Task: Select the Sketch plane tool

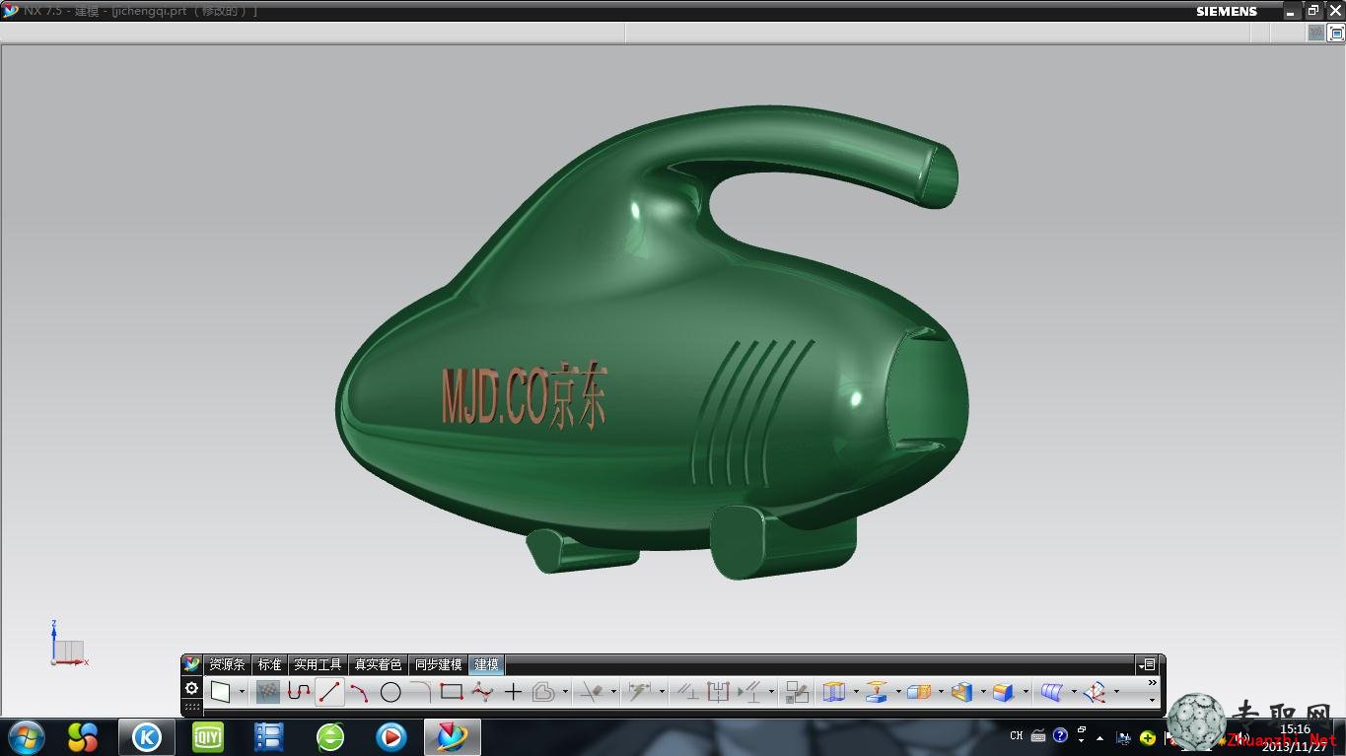Action: pyautogui.click(x=220, y=692)
